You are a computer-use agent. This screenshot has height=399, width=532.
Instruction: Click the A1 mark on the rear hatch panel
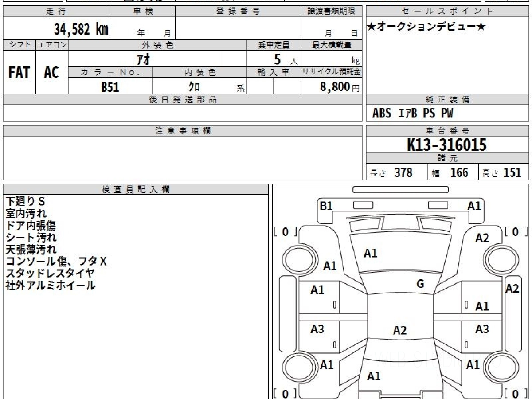[374, 376]
